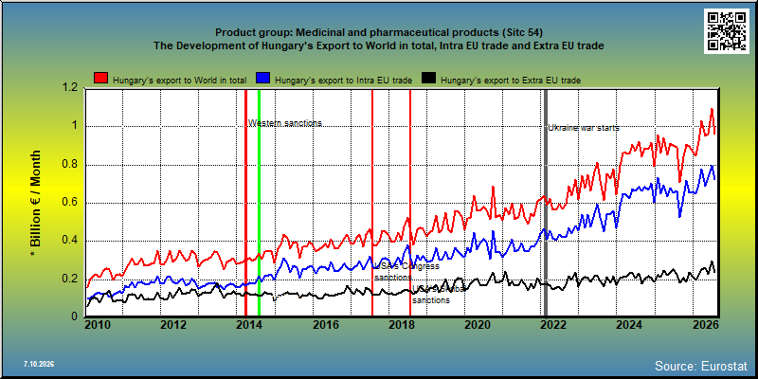This screenshot has height=379, width=758.
Task: Click the "Product group: Medicinal and pharmaceutical products" title
Action: click(x=378, y=33)
